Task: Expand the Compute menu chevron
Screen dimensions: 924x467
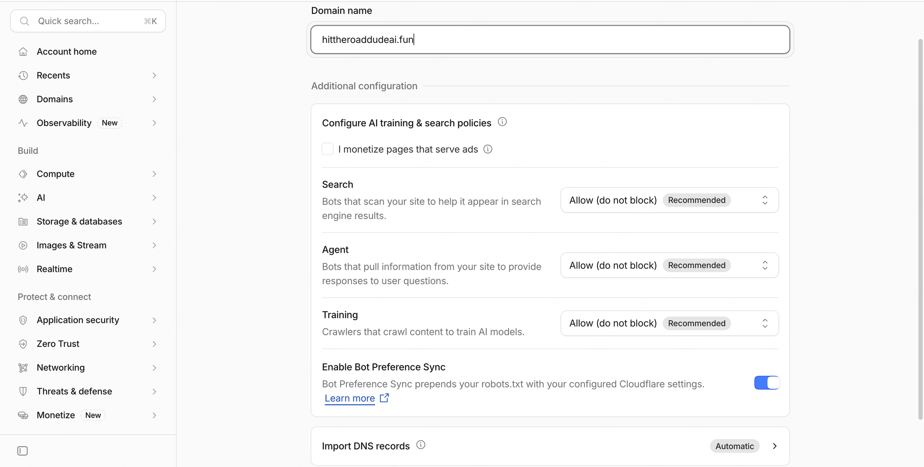Action: (x=154, y=174)
